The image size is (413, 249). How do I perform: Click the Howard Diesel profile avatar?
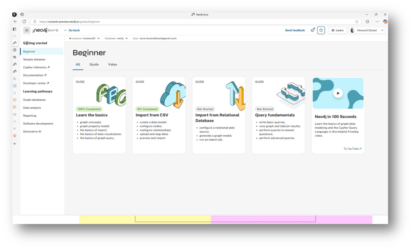coord(352,30)
